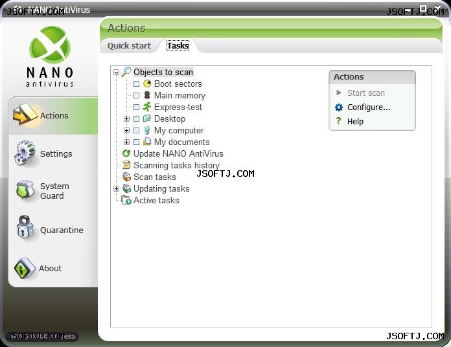Enable the Express-test checkbox

pyautogui.click(x=136, y=107)
